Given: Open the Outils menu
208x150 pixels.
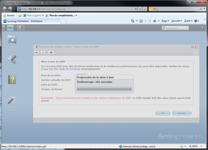Looking at the screenshot, I should pos(188,21).
